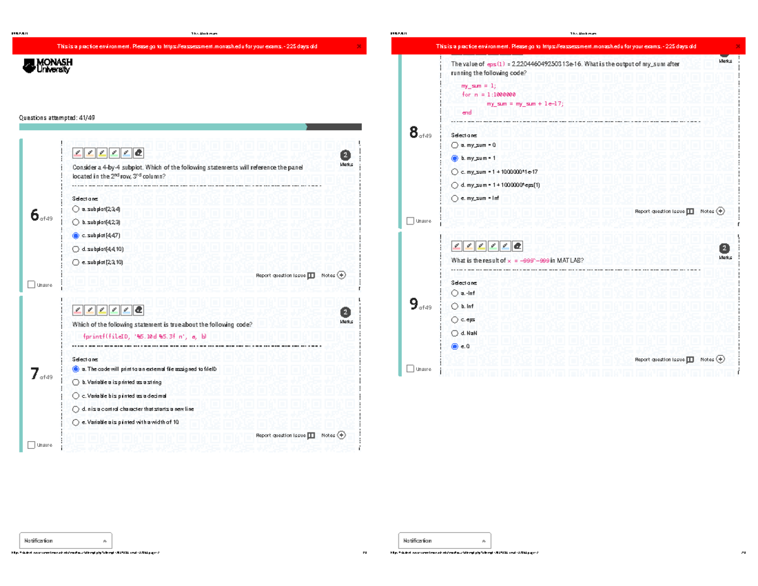The height and width of the screenshot is (586, 758).
Task: Select blue highlighter in question 9 toolbar
Action: 505,246
